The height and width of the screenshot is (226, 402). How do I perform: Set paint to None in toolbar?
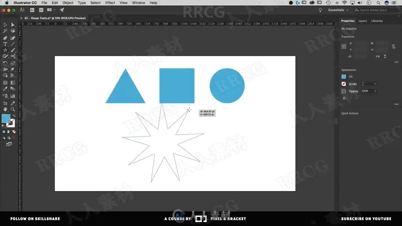[14, 132]
